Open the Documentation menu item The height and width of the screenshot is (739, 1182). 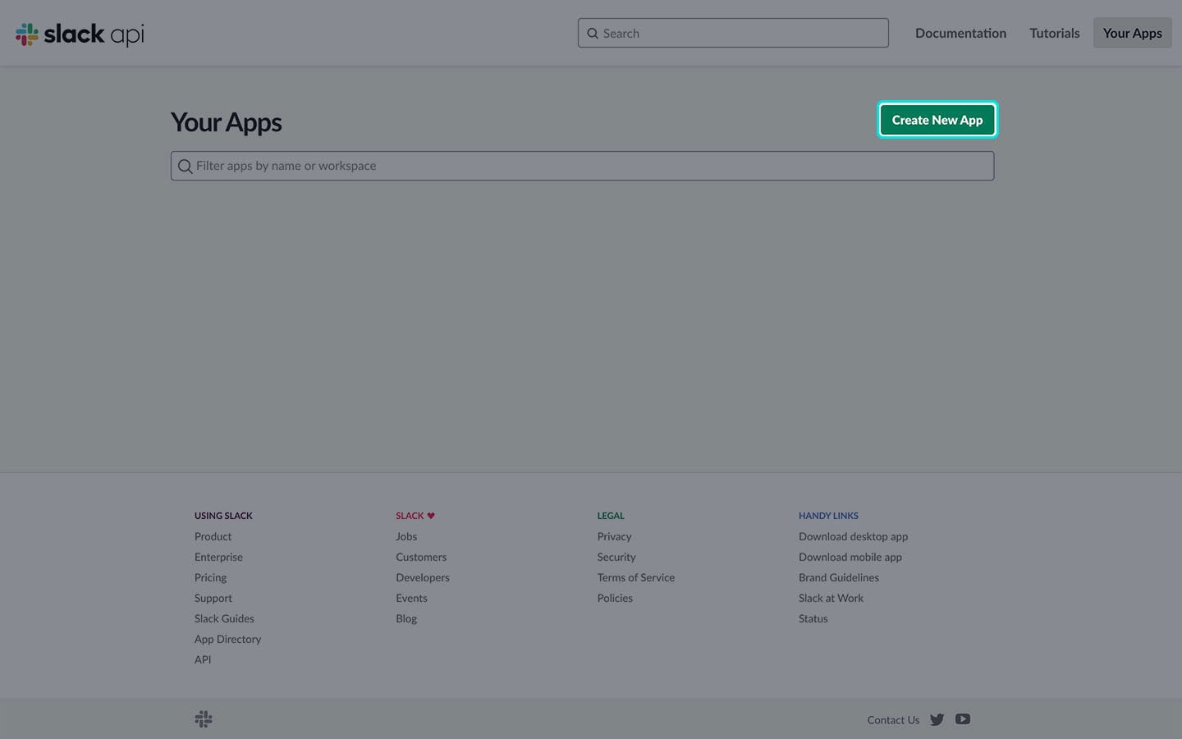point(960,33)
